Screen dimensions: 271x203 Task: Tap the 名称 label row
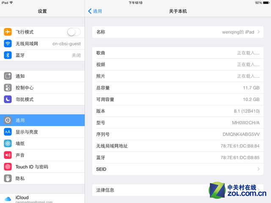coord(178,32)
